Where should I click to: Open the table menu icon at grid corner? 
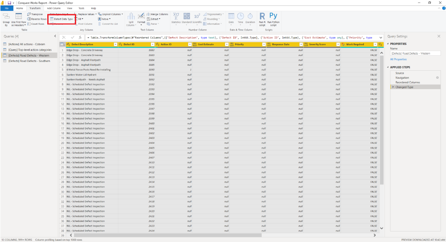(62, 44)
